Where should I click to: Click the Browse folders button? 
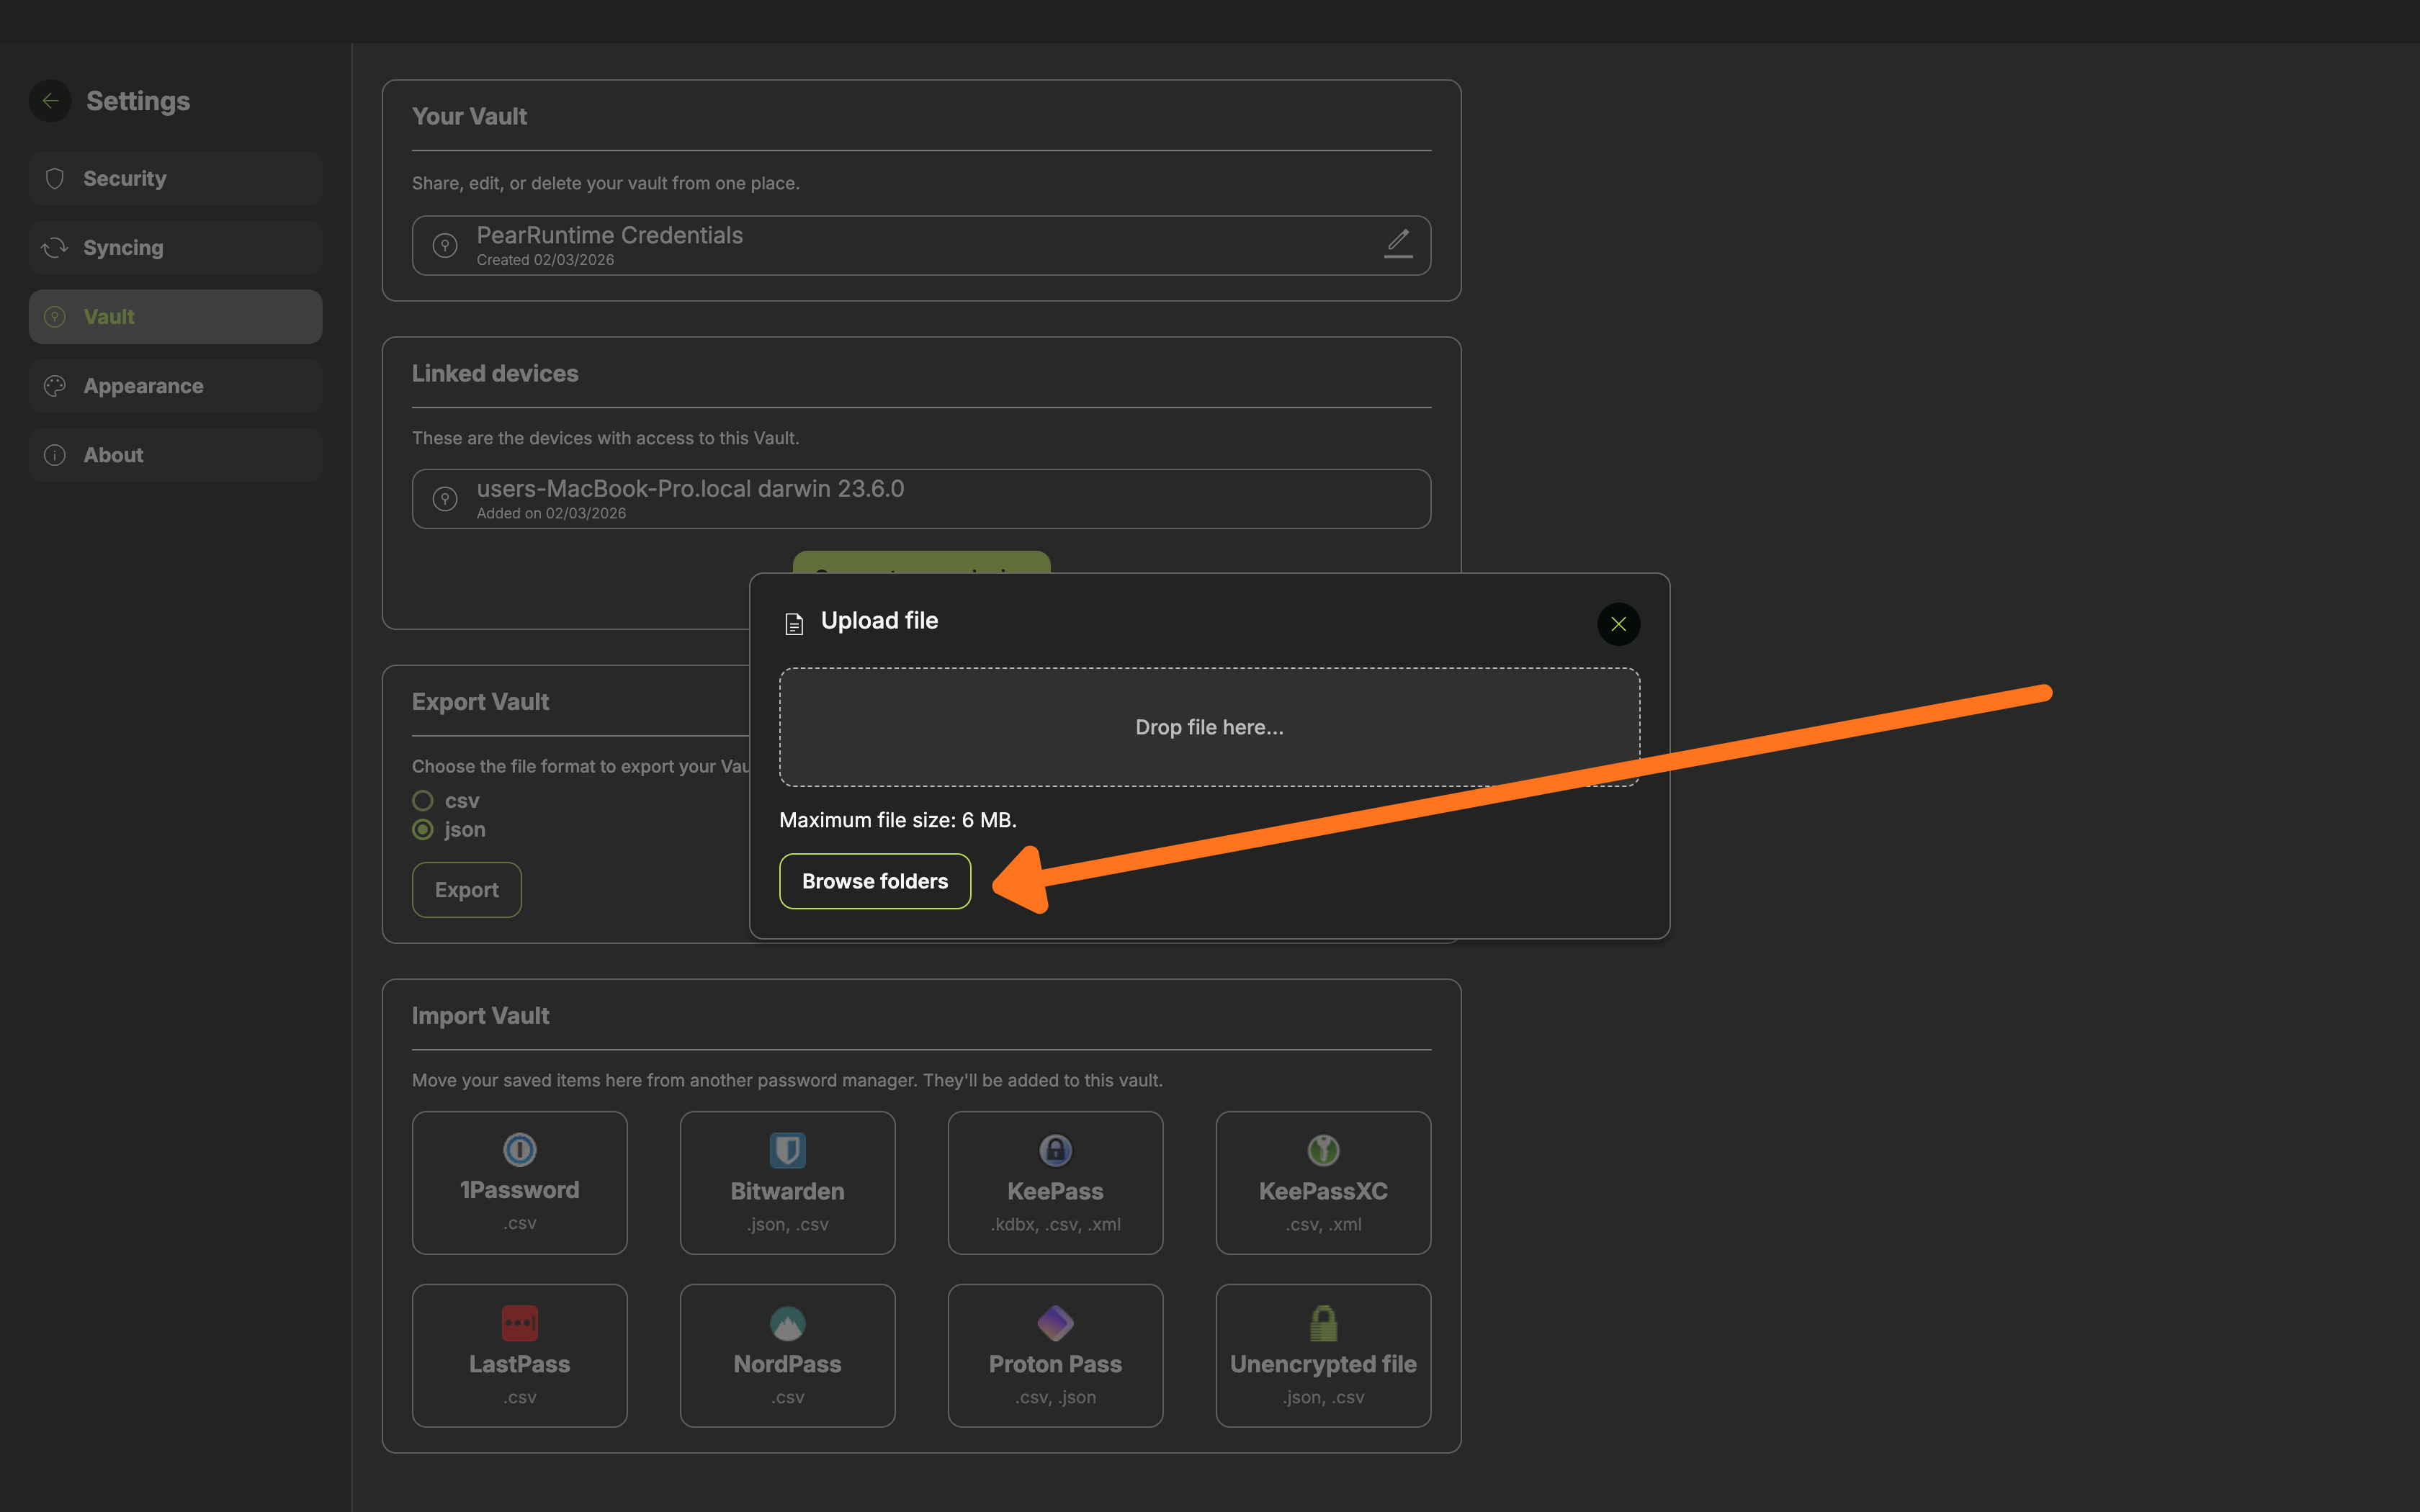(875, 881)
